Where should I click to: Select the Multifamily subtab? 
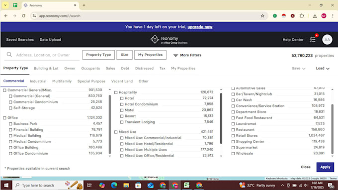62,81
